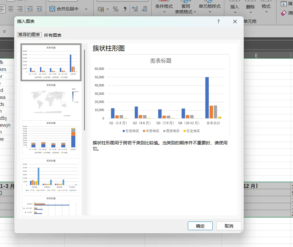Expand the 合并后居中 dropdown arrow
This screenshot has height=247, width=293.
(86, 9)
